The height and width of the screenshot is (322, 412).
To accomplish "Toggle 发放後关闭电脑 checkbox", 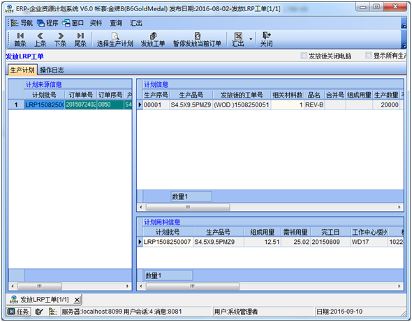I will point(304,56).
